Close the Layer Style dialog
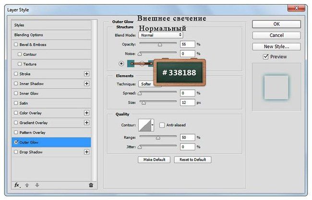 (296, 8)
